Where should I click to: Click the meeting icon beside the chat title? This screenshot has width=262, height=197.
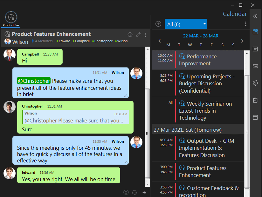tap(7, 34)
